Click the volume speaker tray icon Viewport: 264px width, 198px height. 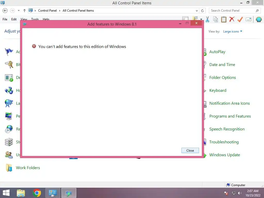(240, 193)
